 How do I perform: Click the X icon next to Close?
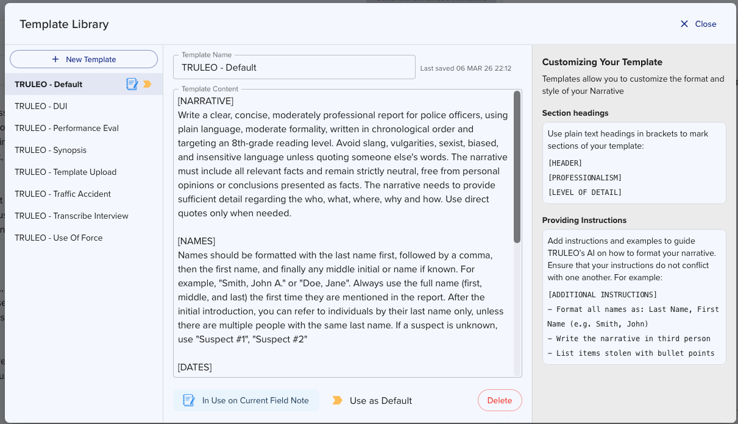pyautogui.click(x=684, y=24)
